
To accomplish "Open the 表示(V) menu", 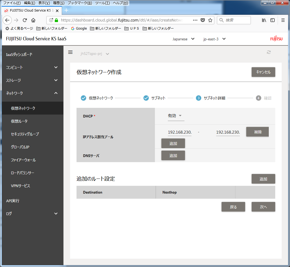I will [x=44, y=3].
